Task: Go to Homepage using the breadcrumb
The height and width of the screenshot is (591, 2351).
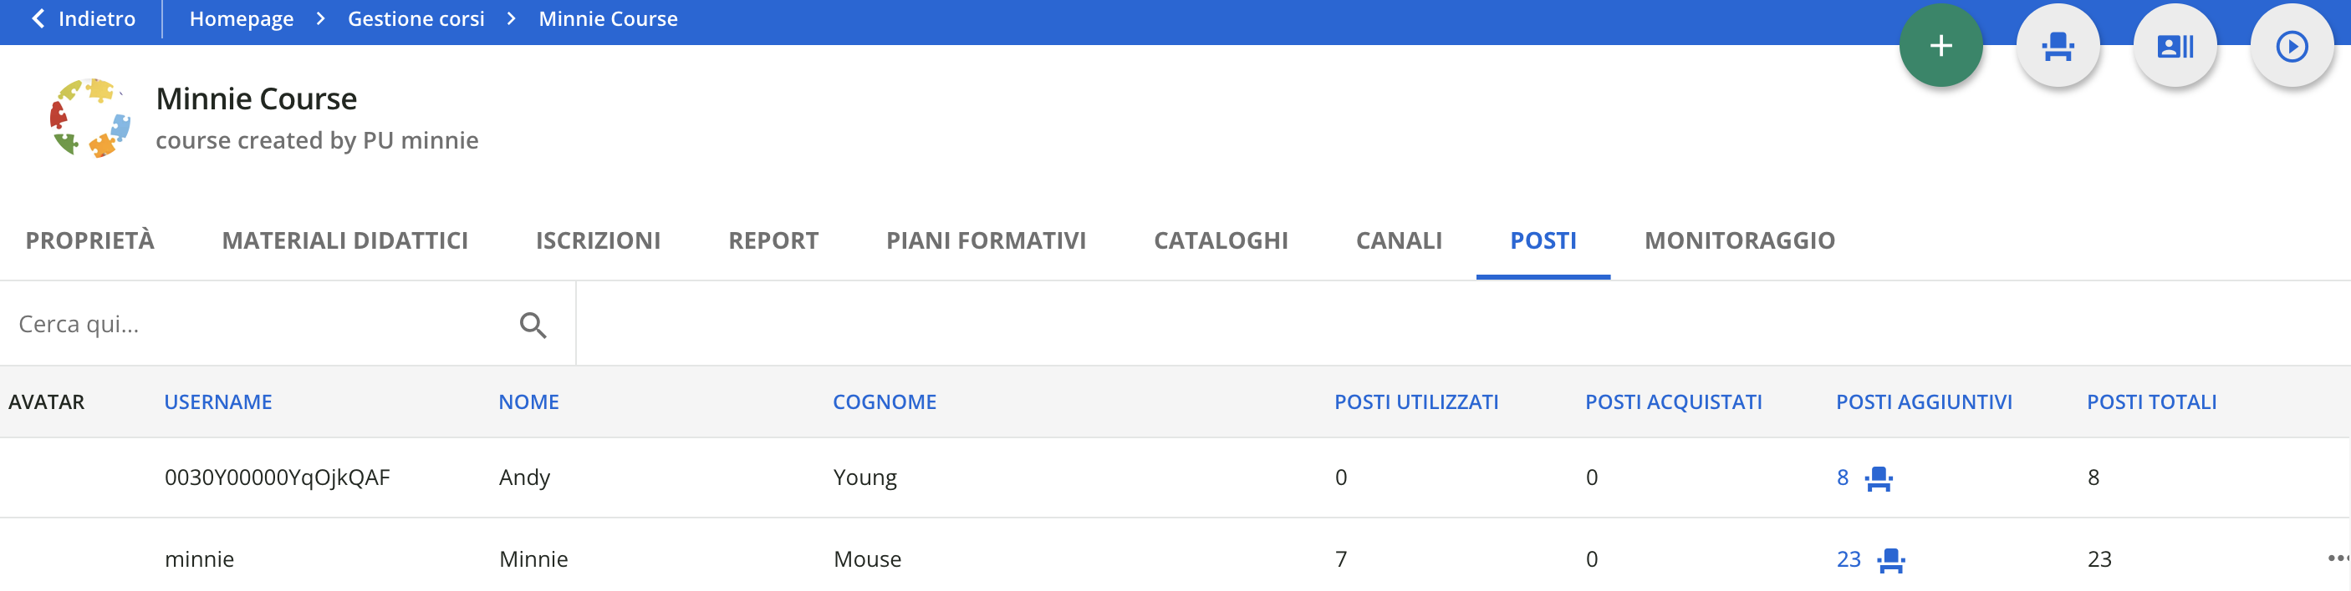Action: [240, 18]
